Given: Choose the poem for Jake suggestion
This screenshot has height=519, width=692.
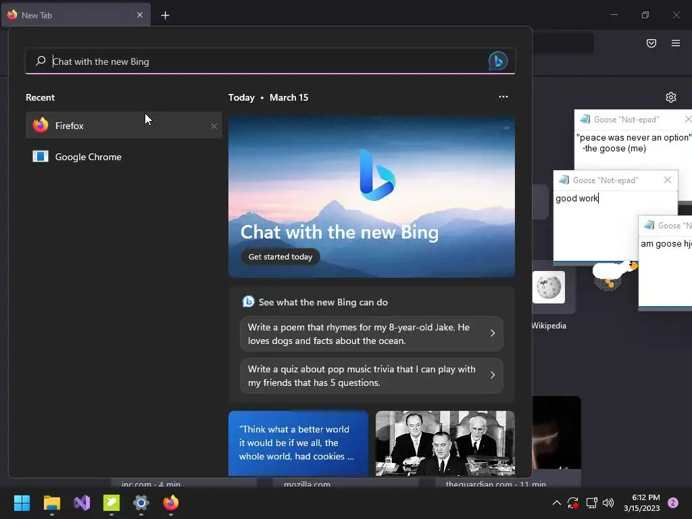Looking at the screenshot, I should click(371, 334).
